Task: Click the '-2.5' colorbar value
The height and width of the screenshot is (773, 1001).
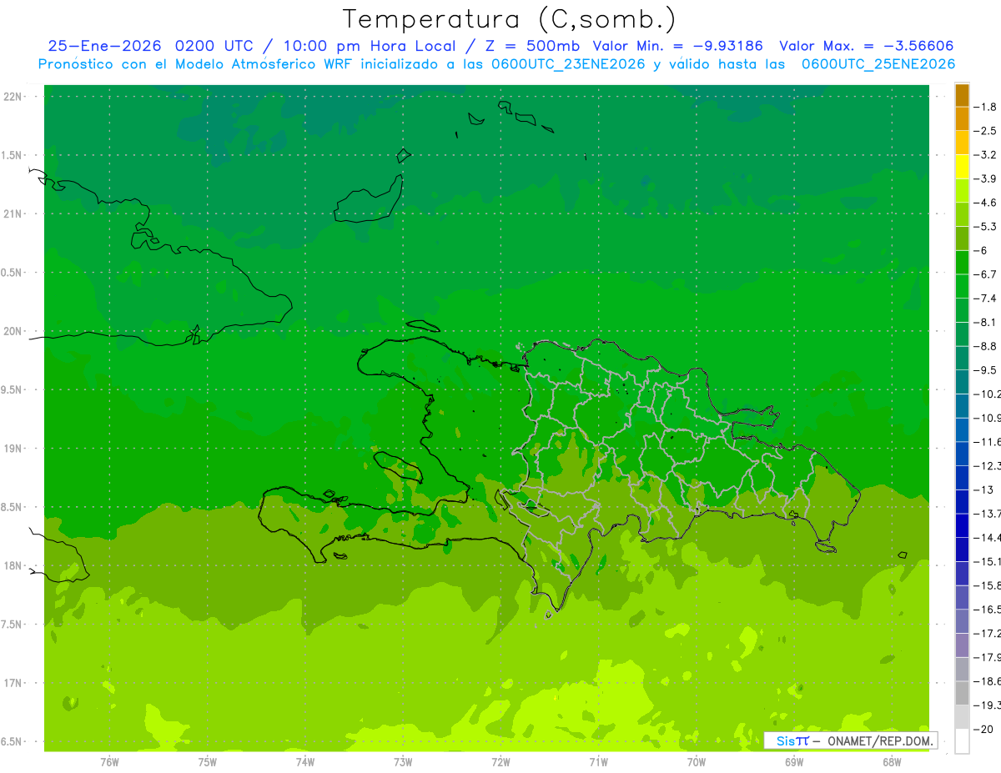Action: click(x=986, y=131)
